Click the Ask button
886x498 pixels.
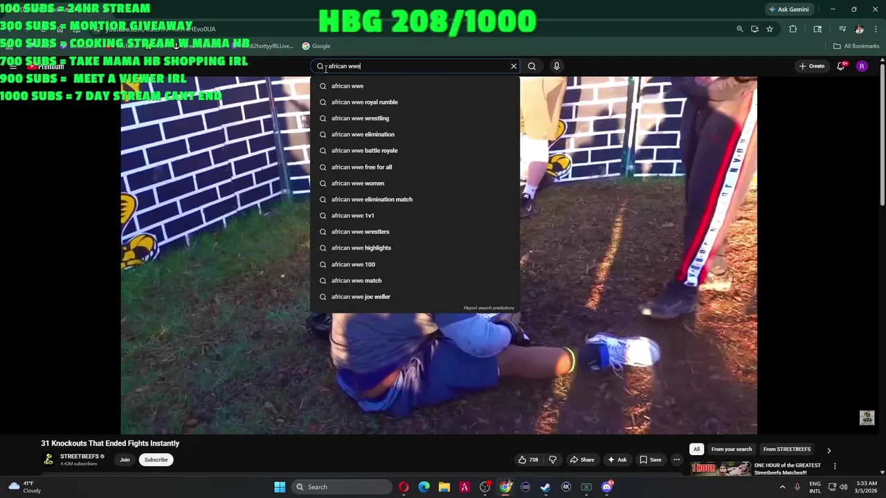point(617,460)
